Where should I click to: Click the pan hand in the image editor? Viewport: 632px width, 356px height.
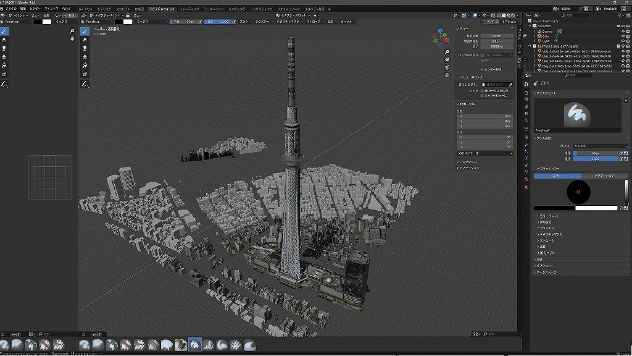coord(72,39)
